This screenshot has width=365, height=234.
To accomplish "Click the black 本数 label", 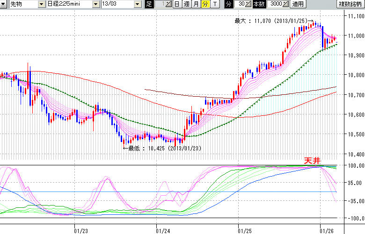I will click(x=258, y=4).
